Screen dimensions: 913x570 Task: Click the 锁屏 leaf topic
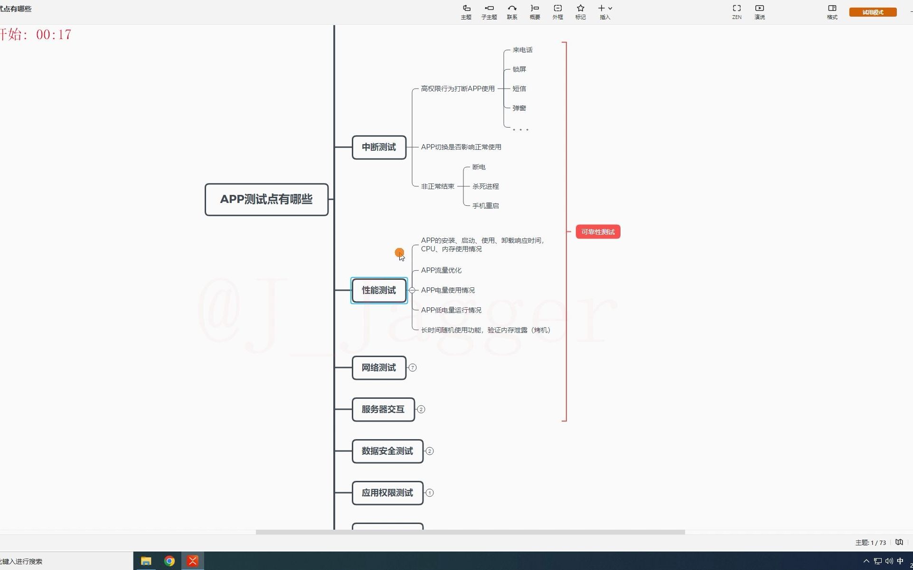[x=519, y=69]
